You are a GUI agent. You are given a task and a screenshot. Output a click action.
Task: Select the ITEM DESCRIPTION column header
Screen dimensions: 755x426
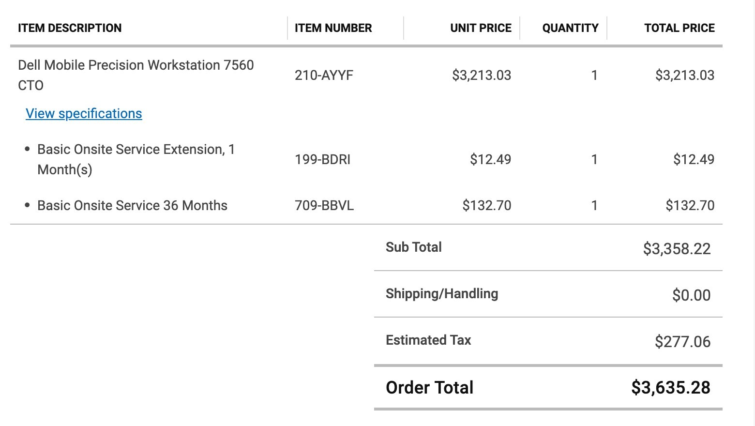click(x=70, y=28)
